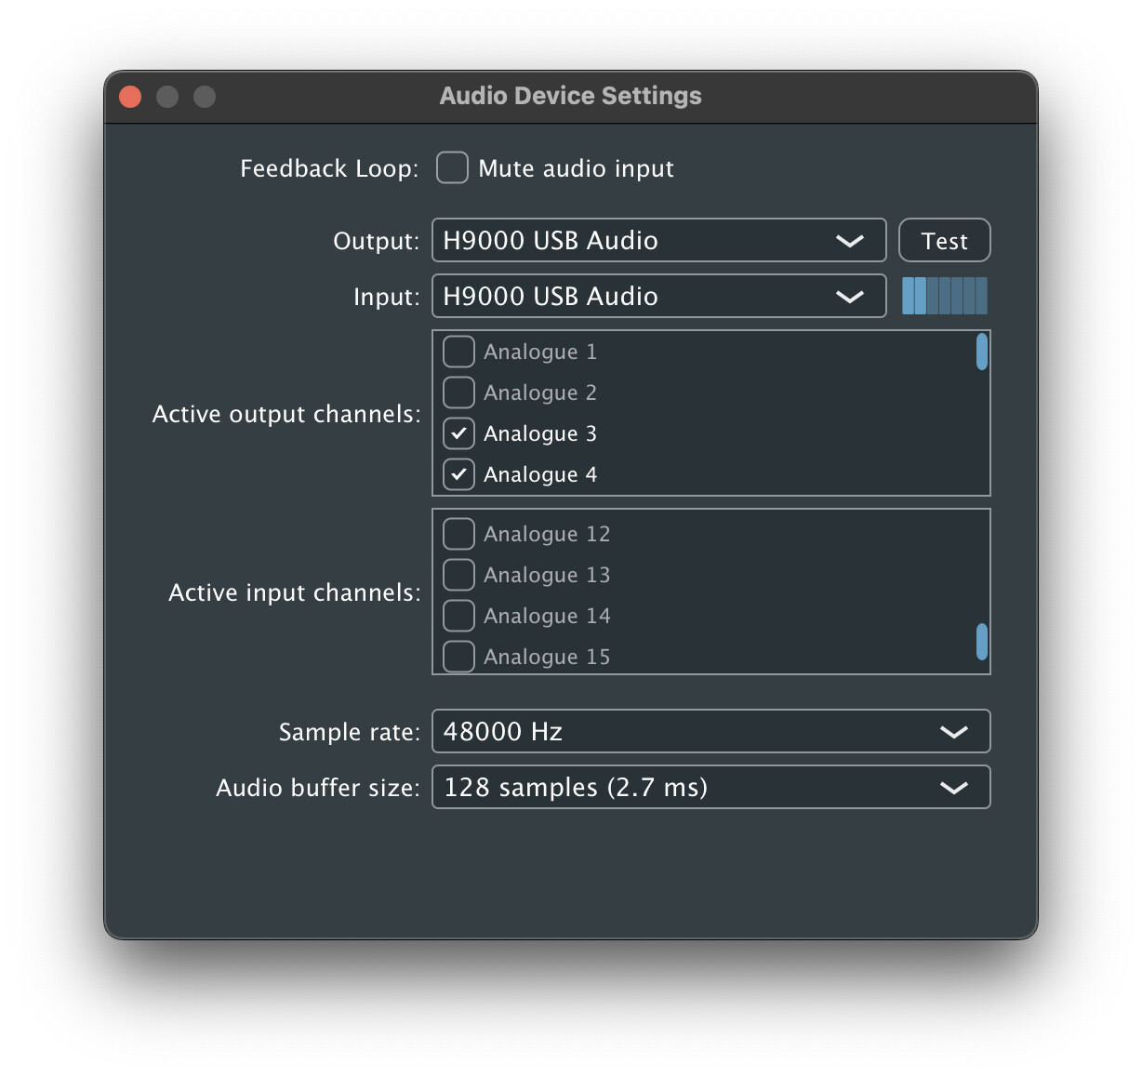This screenshot has width=1142, height=1077.
Task: Uncheck Analogue 3 output channel
Action: tap(458, 434)
